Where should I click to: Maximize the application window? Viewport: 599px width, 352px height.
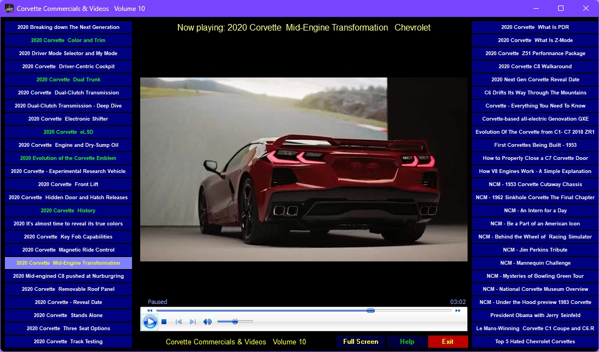(x=560, y=9)
